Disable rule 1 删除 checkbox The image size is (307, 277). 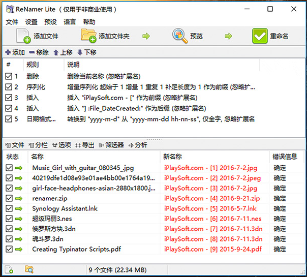pyautogui.click(x=9, y=76)
